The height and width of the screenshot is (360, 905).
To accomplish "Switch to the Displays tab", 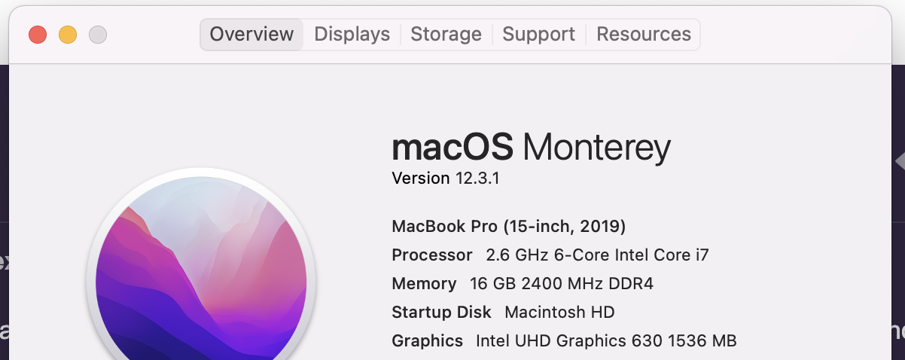I will tap(352, 35).
